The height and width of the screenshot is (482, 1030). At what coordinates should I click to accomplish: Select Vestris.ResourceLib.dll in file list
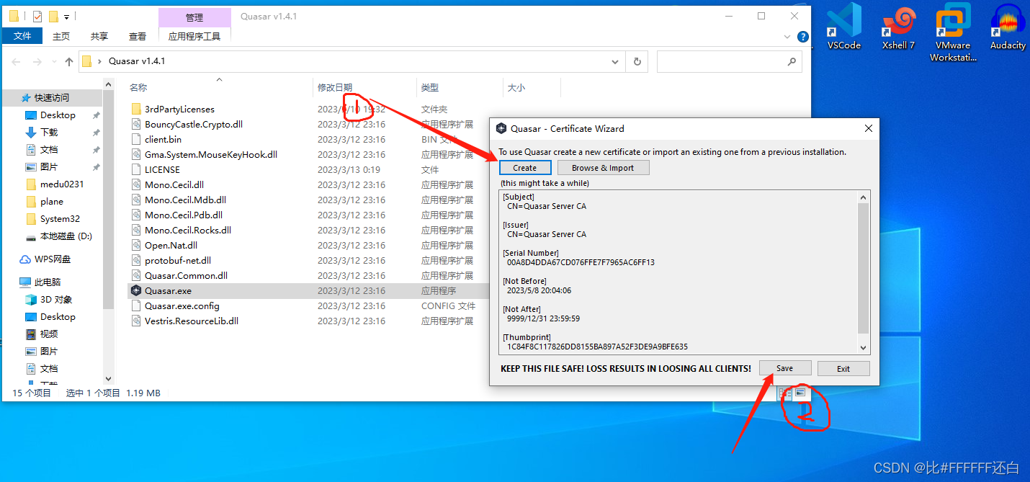click(x=192, y=321)
